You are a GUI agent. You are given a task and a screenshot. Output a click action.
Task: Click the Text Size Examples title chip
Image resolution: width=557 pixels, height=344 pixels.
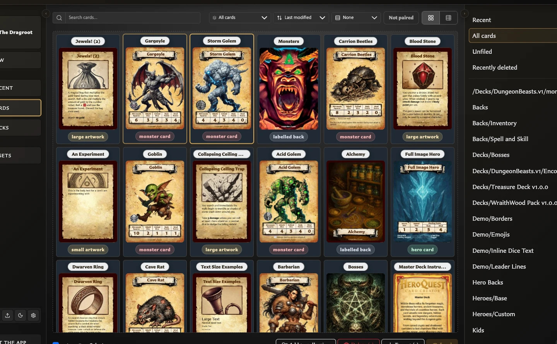(x=222, y=267)
